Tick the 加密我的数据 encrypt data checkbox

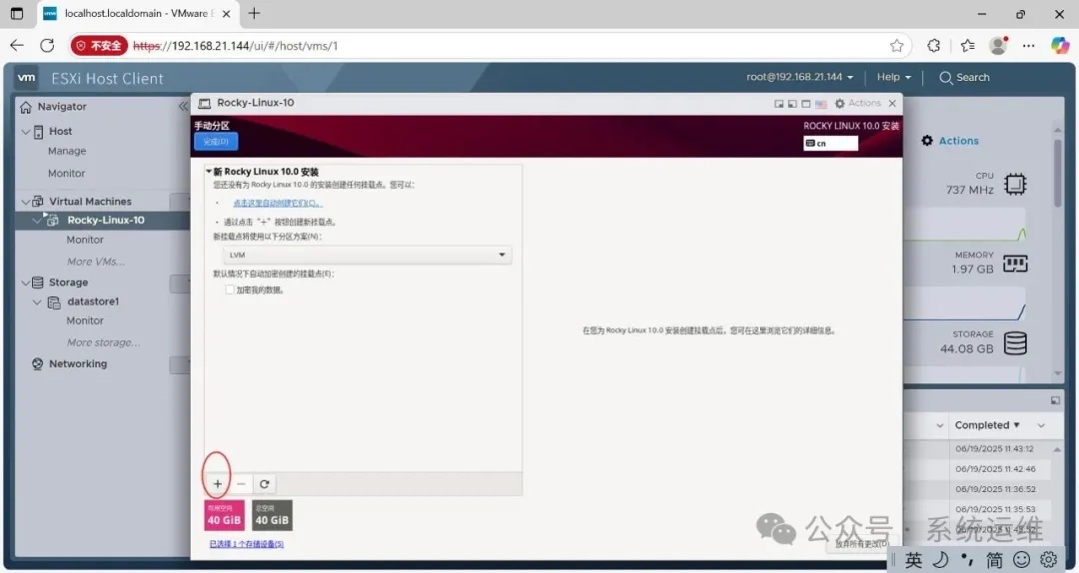coord(230,289)
